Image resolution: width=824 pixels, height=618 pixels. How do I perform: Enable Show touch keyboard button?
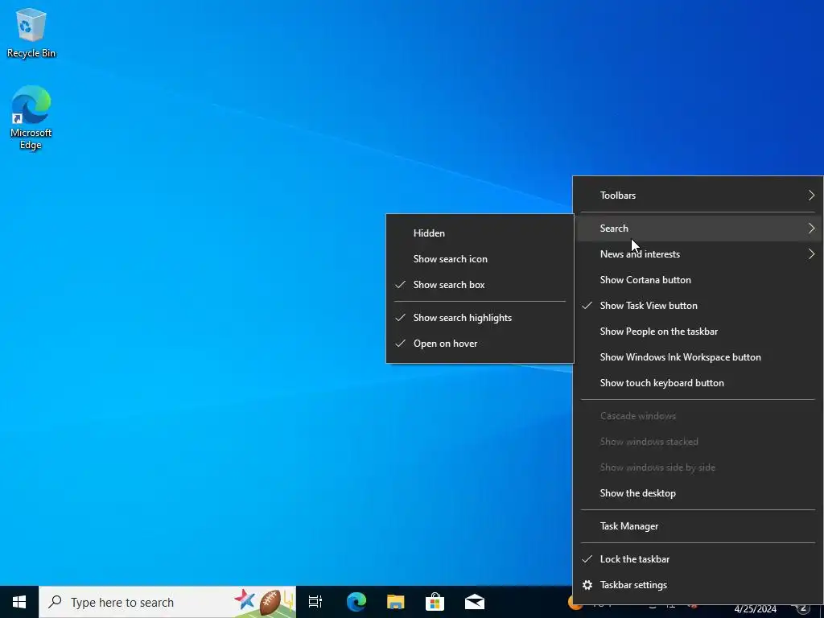698,382
